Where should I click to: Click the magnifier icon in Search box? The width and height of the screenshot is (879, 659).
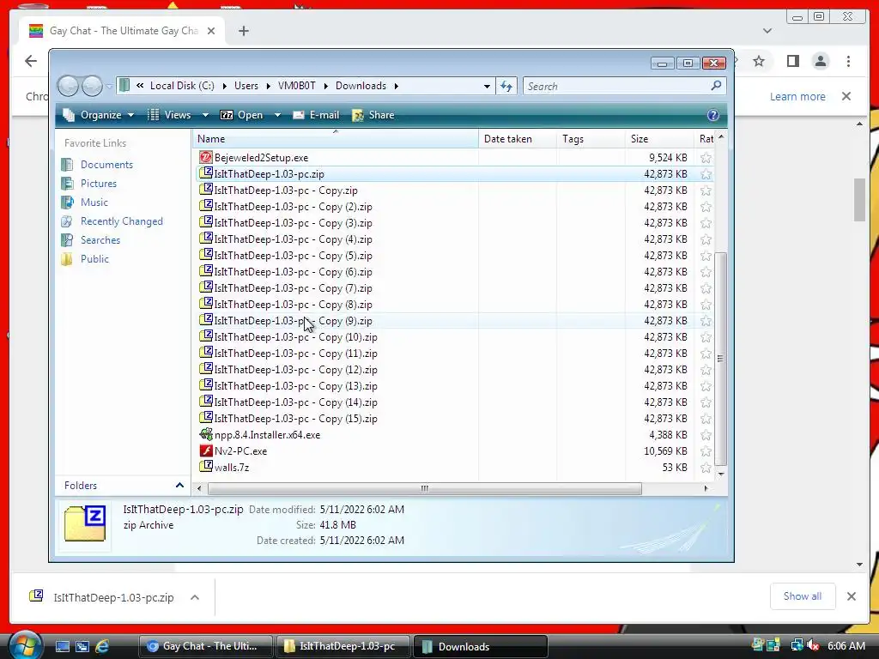[x=716, y=86]
